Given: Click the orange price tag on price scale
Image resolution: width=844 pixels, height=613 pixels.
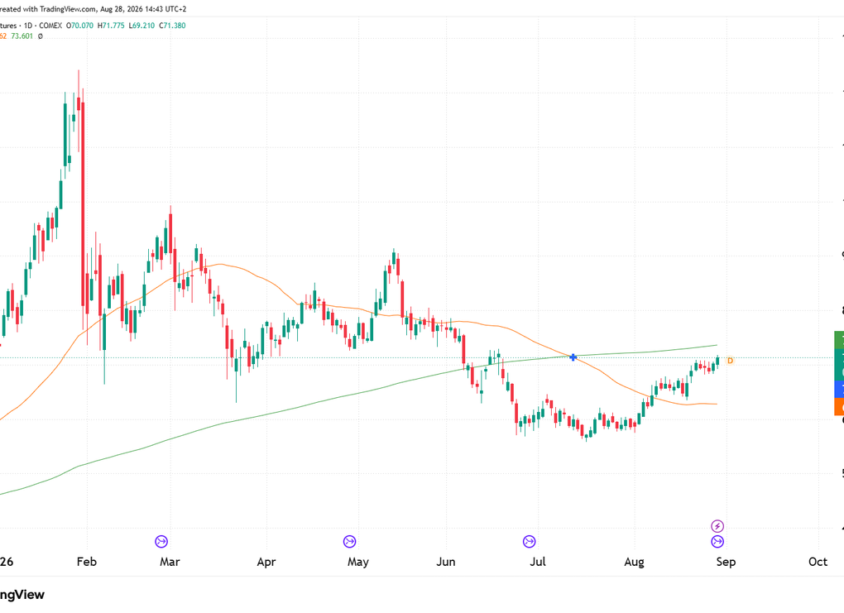Looking at the screenshot, I should 839,406.
